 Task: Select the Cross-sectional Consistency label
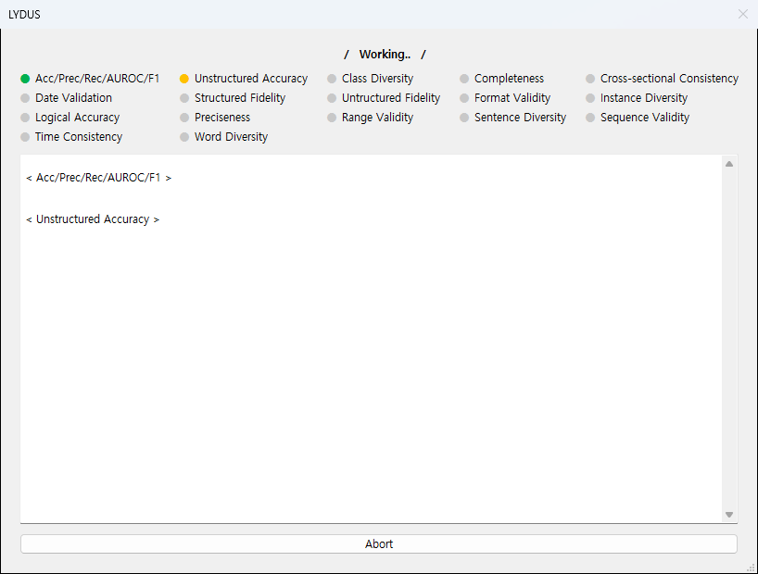tap(669, 79)
